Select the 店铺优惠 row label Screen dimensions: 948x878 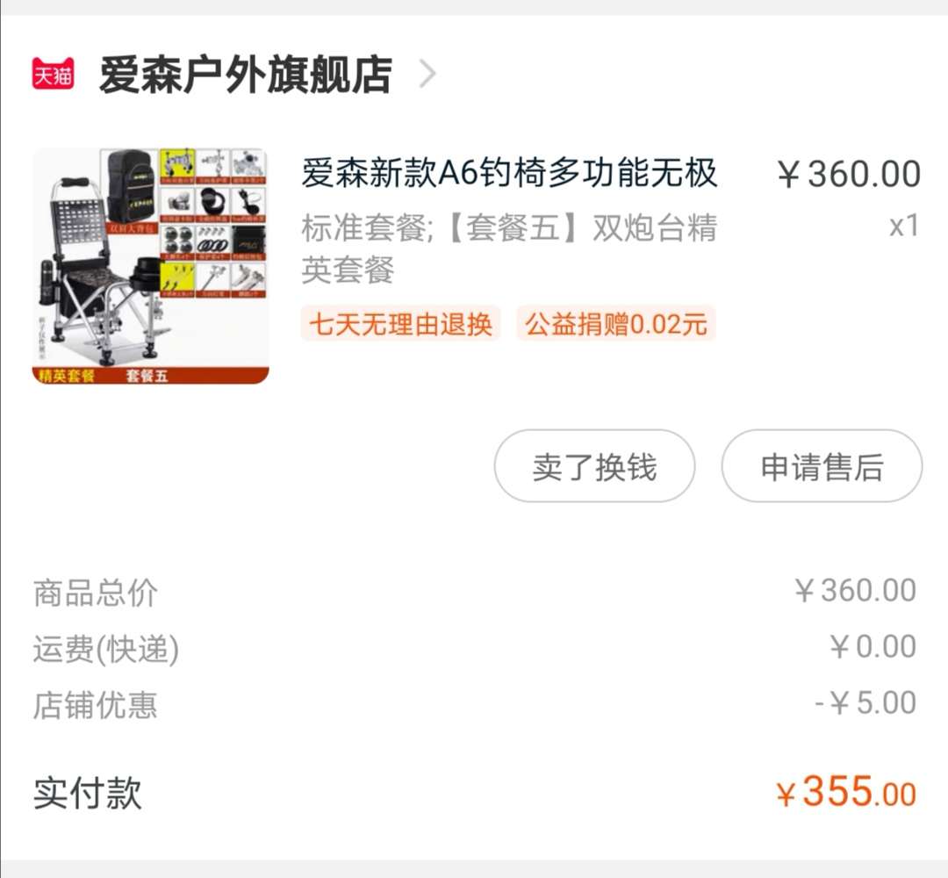(96, 705)
